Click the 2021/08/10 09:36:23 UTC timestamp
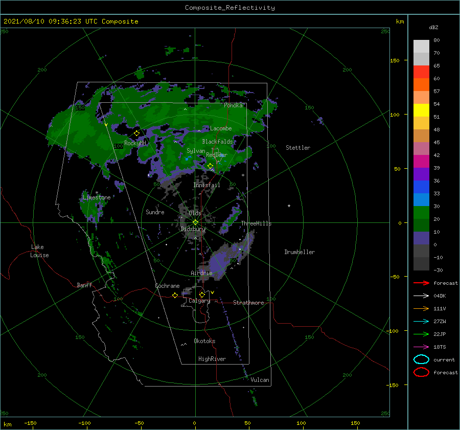Viewport: 460px width, 430px height. click(50, 21)
